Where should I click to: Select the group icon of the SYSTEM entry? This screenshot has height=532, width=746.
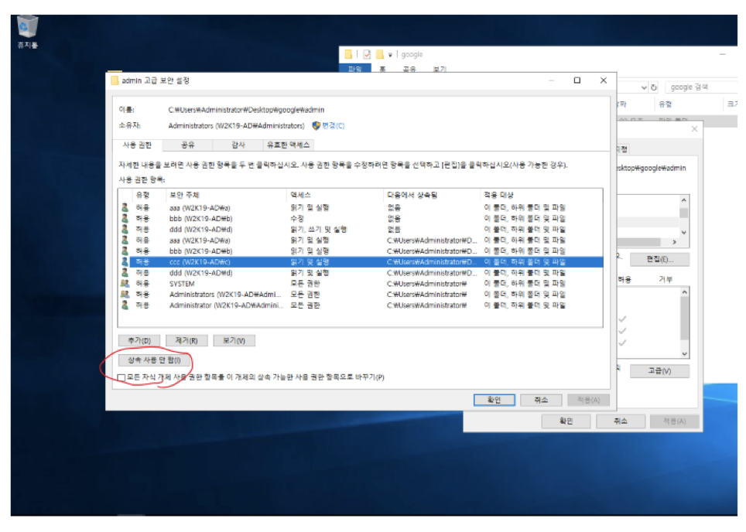coord(125,283)
